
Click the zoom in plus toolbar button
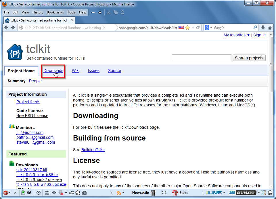pyautogui.click(x=100, y=12)
